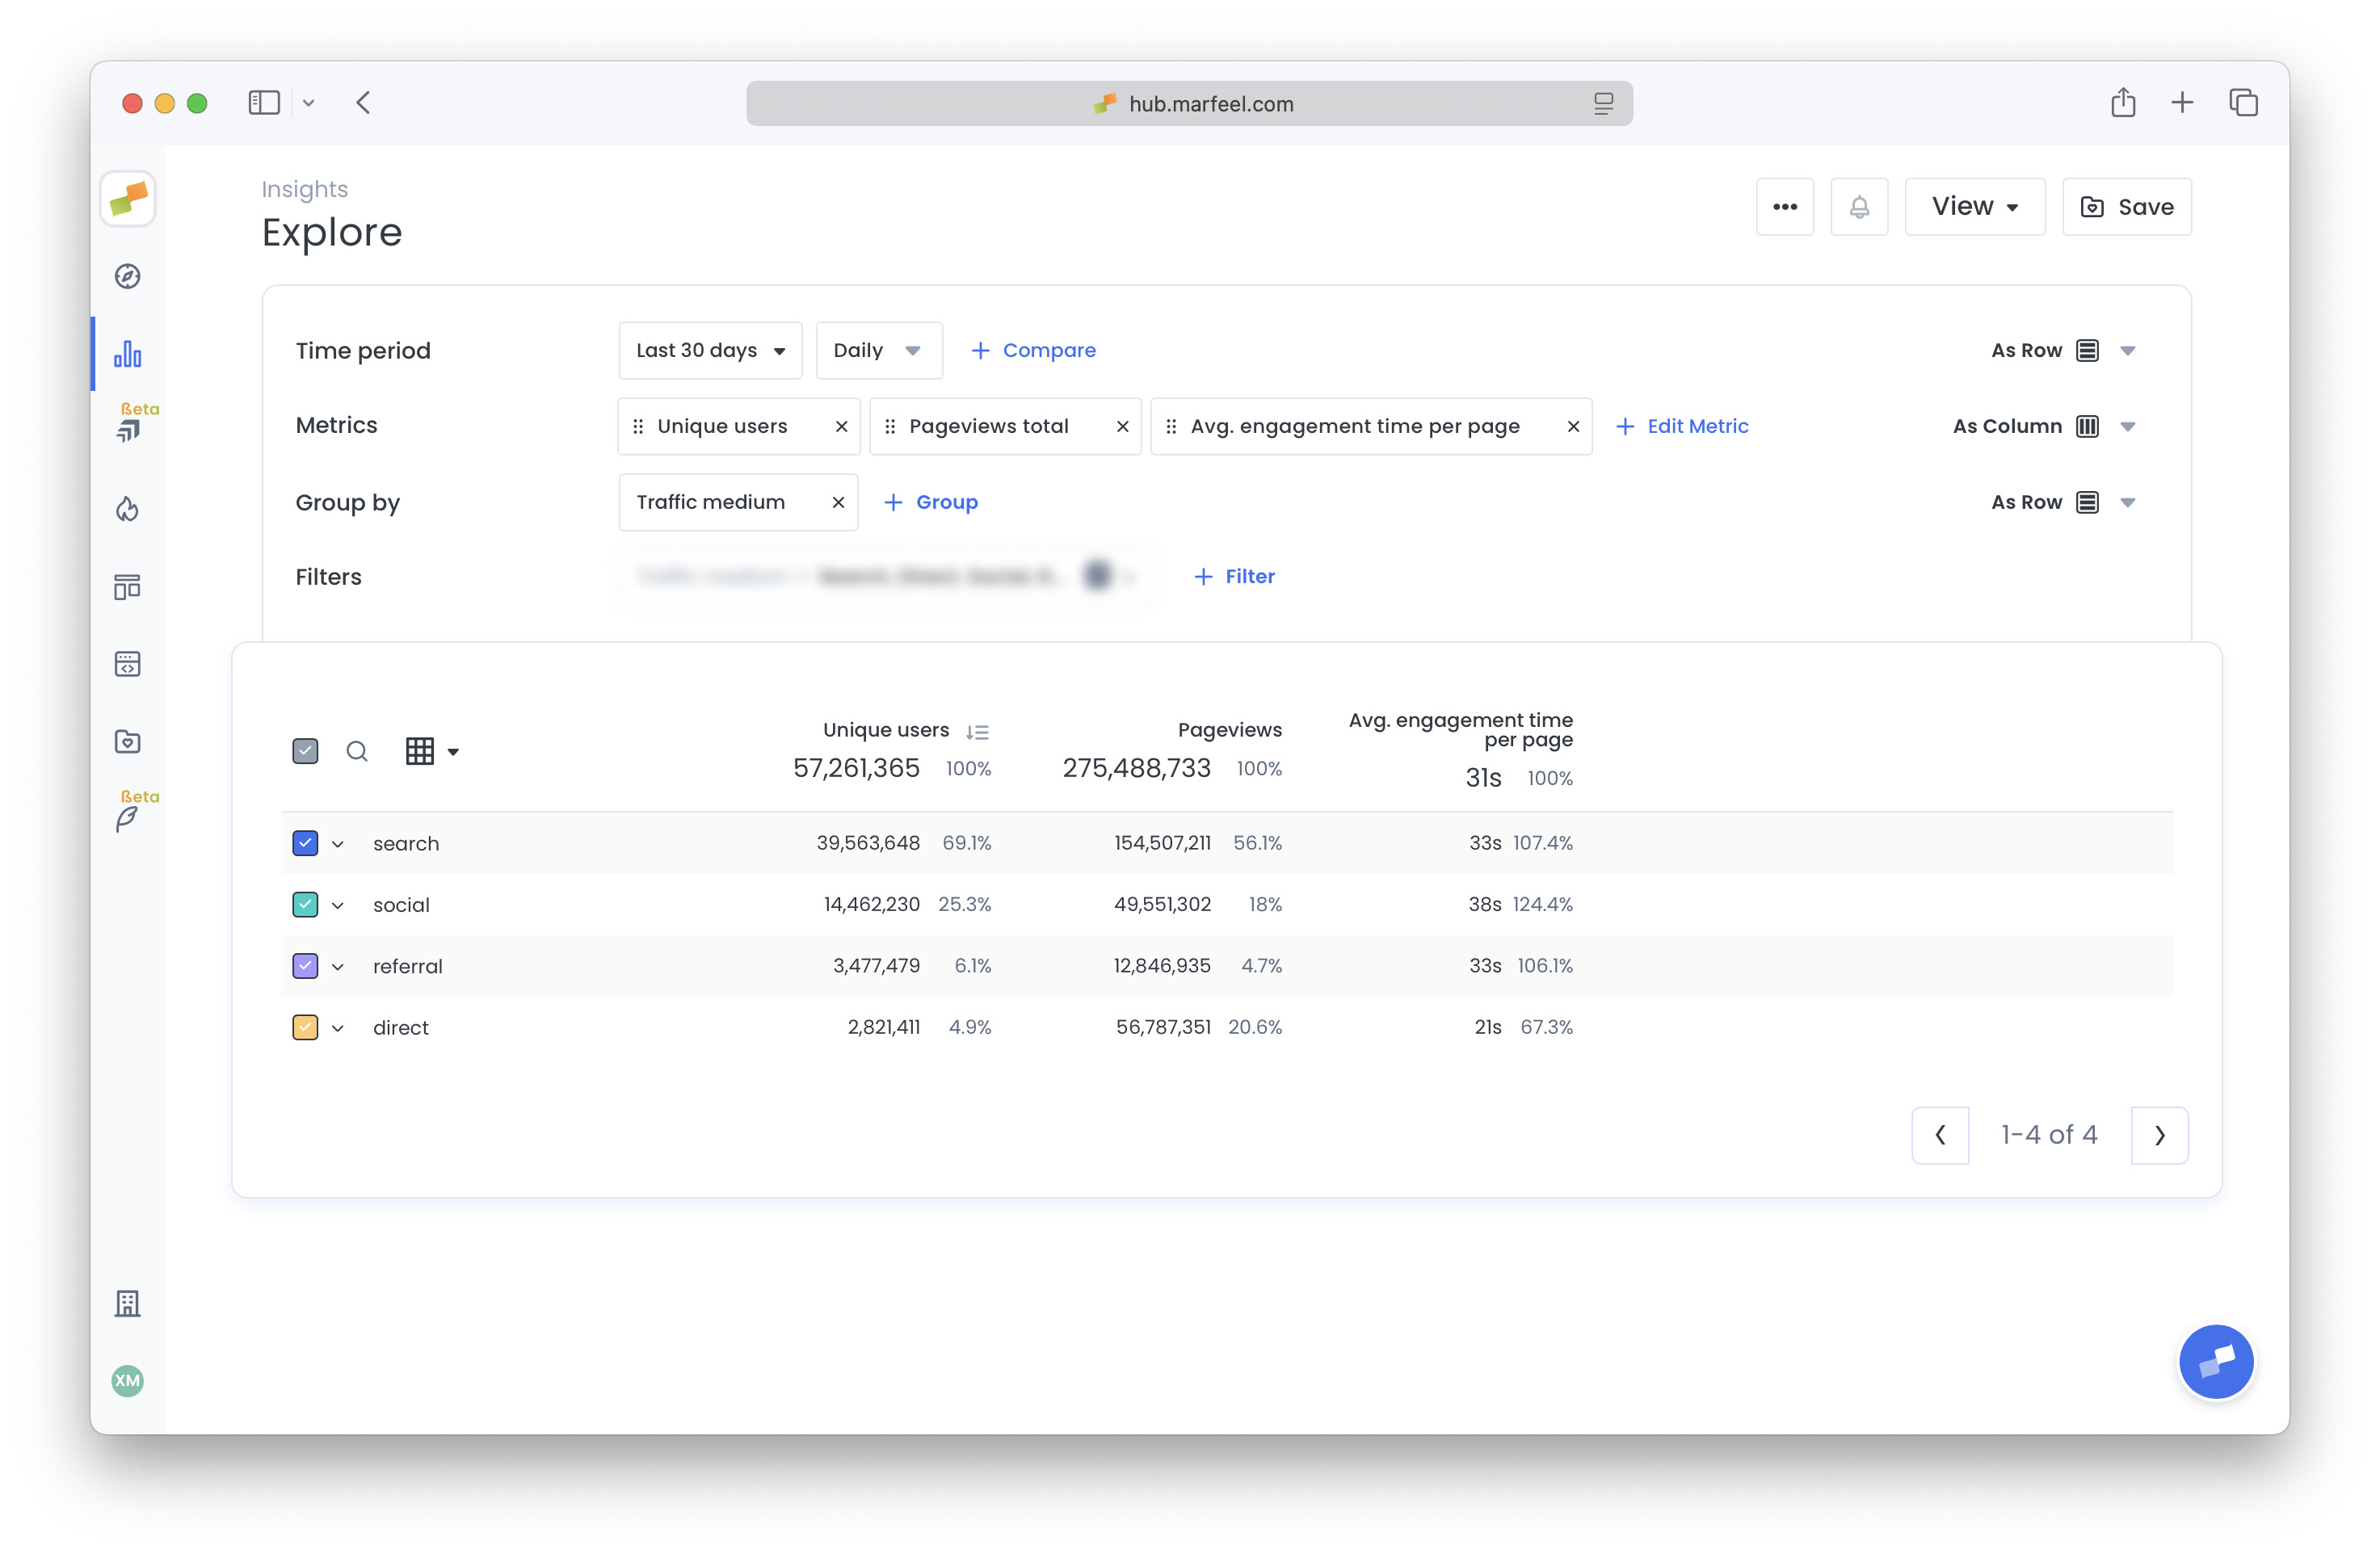2380x1554 pixels.
Task: Open the compass discover icon in sidebar
Action: [127, 276]
